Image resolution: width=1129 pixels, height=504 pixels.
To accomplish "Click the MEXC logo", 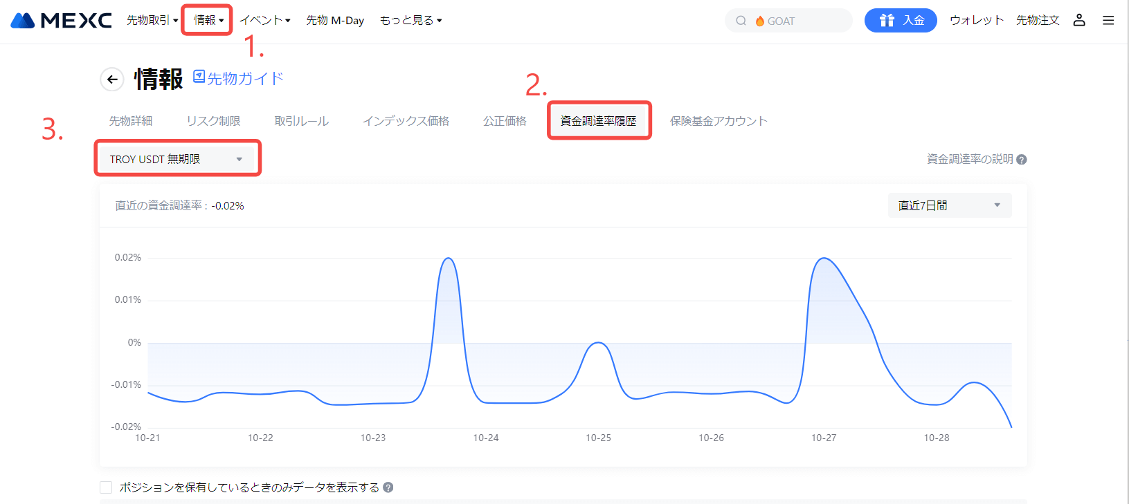I will click(x=61, y=21).
